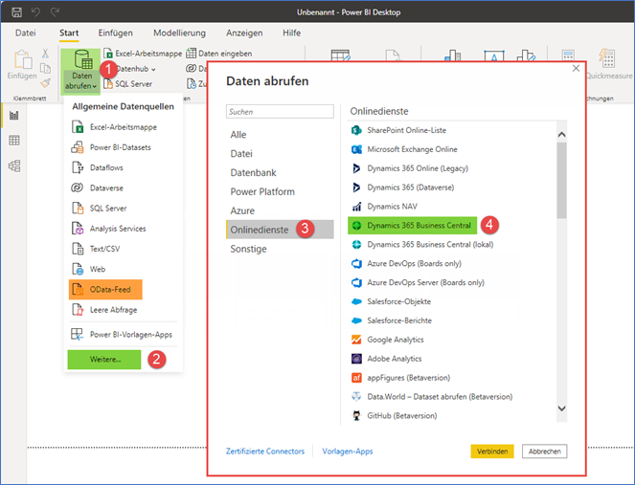
Task: Click Weitere... at the bottom of menu
Action: point(104,360)
